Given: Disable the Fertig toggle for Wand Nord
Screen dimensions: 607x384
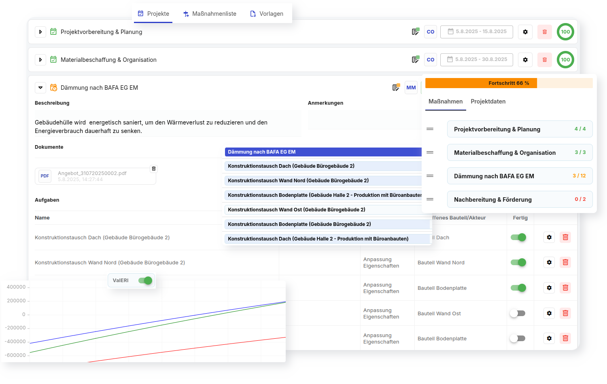Looking at the screenshot, I should coord(518,262).
